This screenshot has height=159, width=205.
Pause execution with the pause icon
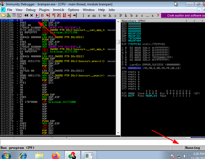coord(42,15)
